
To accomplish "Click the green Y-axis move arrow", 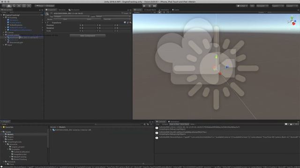I will (216, 57).
